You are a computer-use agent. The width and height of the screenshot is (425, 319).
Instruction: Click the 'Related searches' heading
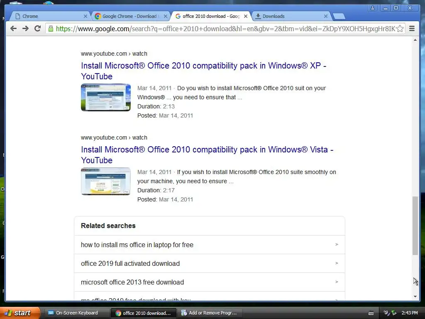pos(108,226)
